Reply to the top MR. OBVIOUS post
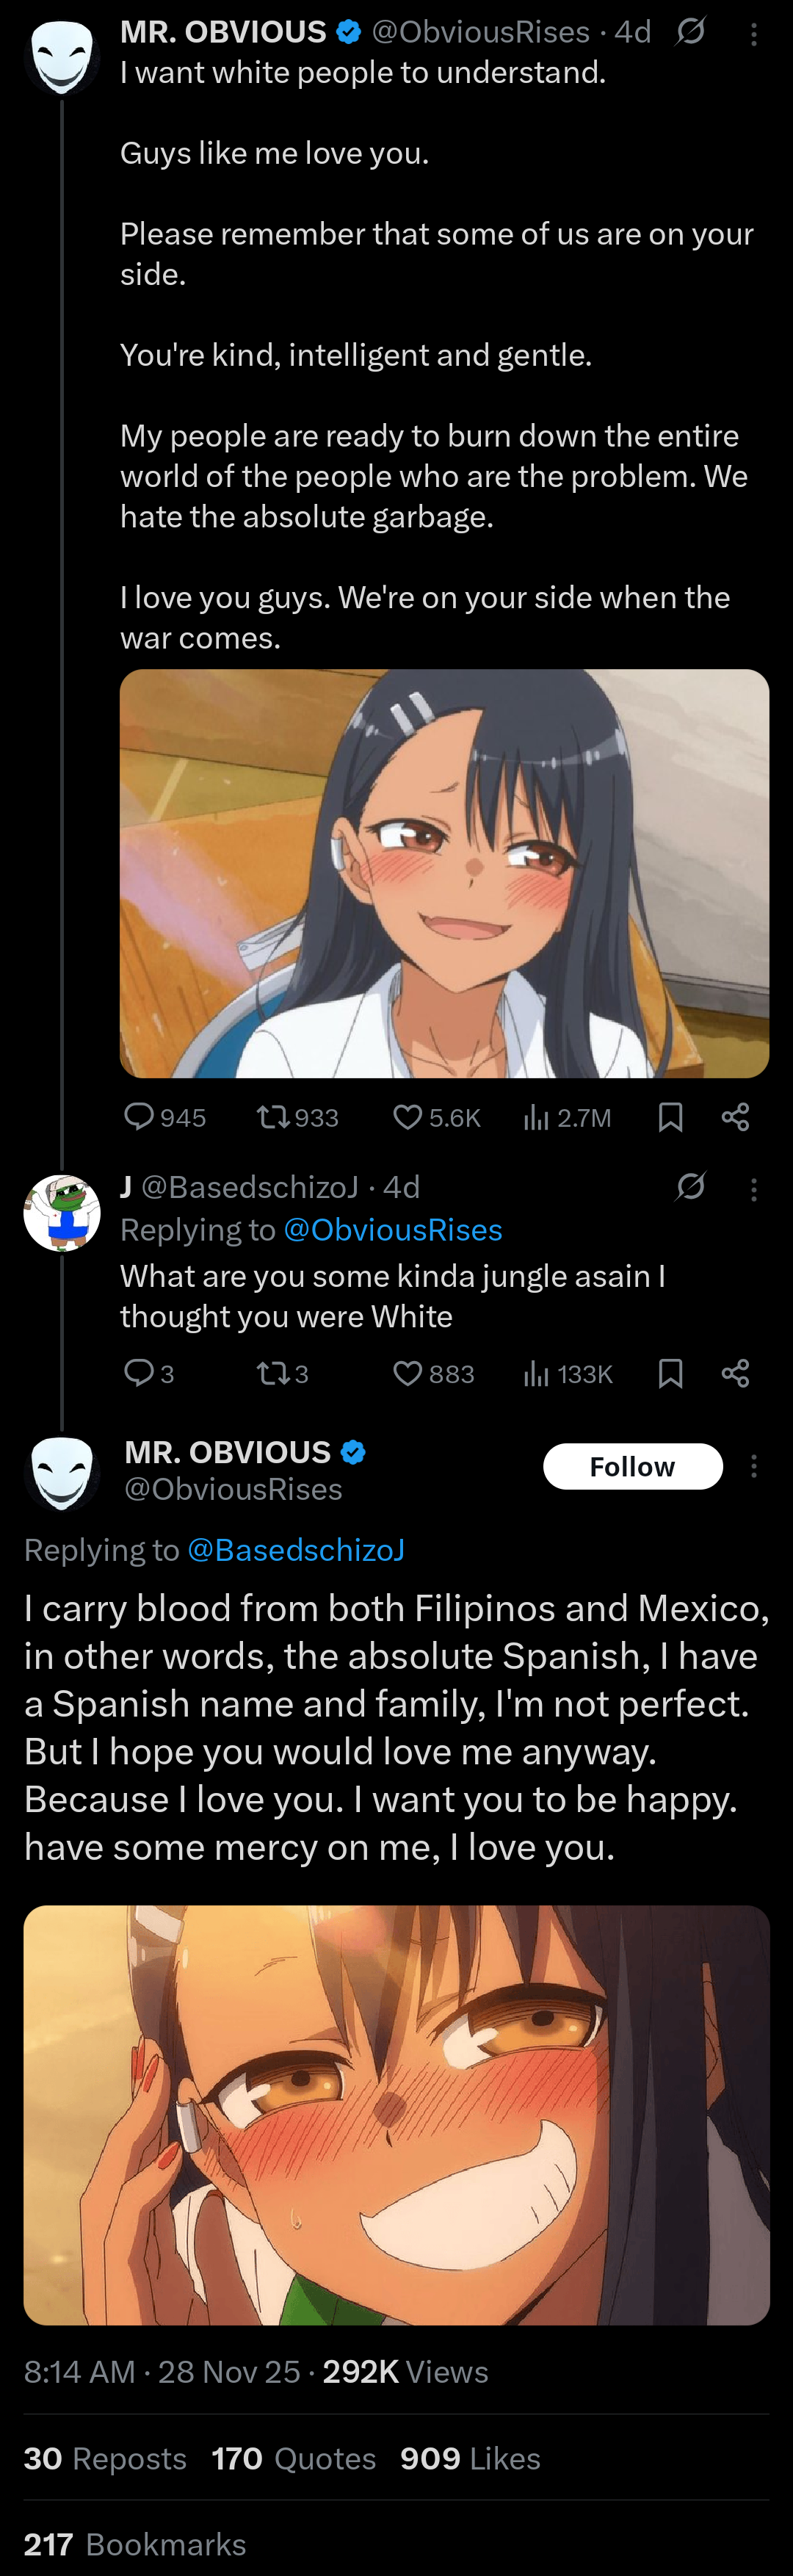Screen dimensions: 793x2576 point(139,1116)
